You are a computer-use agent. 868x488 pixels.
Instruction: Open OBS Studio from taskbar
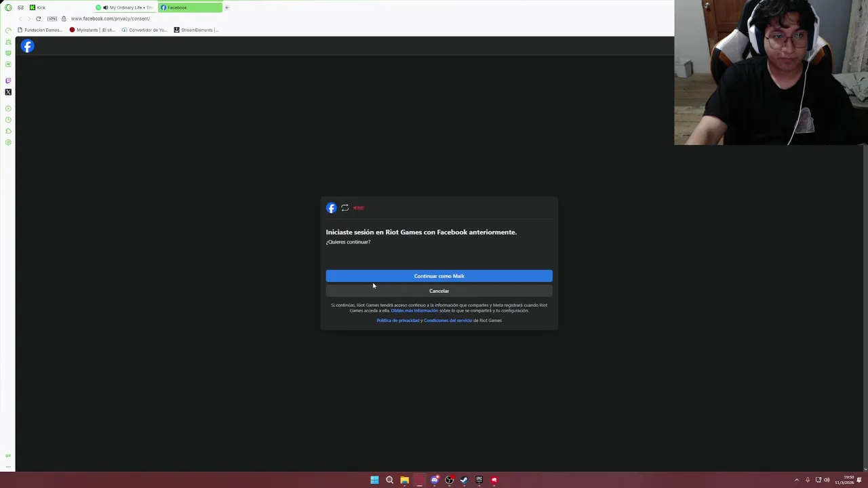click(x=449, y=480)
